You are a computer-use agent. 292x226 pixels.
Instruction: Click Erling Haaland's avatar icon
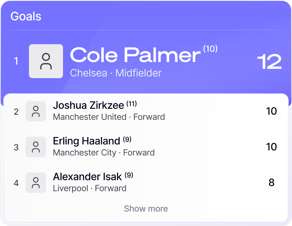click(x=36, y=147)
